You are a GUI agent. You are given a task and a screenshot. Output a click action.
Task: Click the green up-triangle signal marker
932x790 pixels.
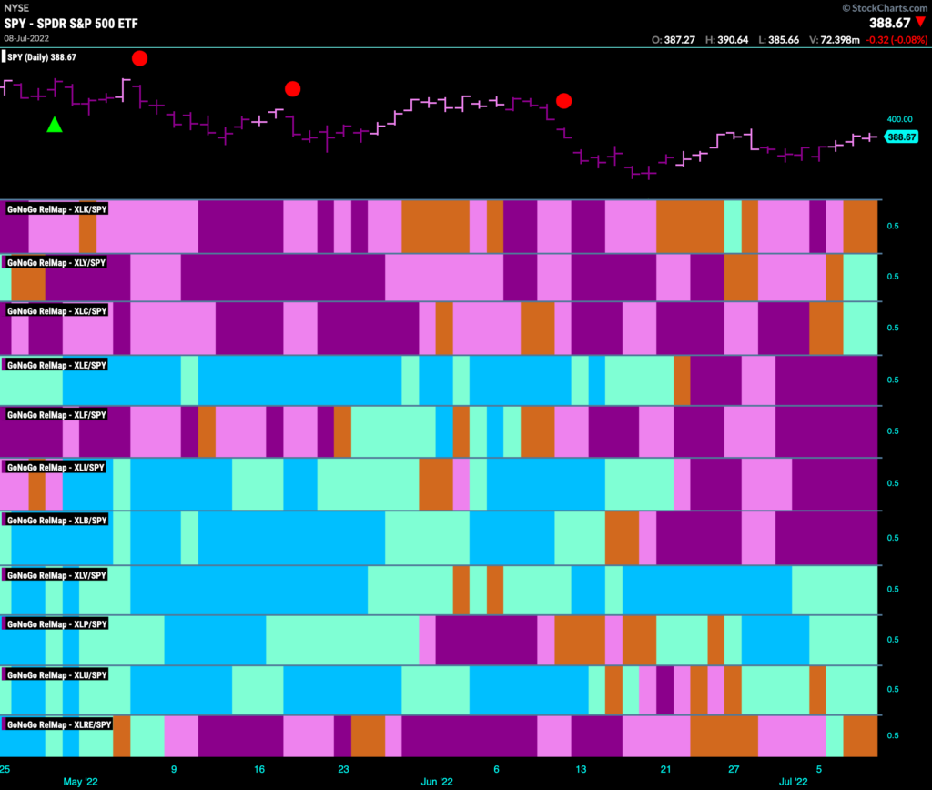[x=55, y=125]
